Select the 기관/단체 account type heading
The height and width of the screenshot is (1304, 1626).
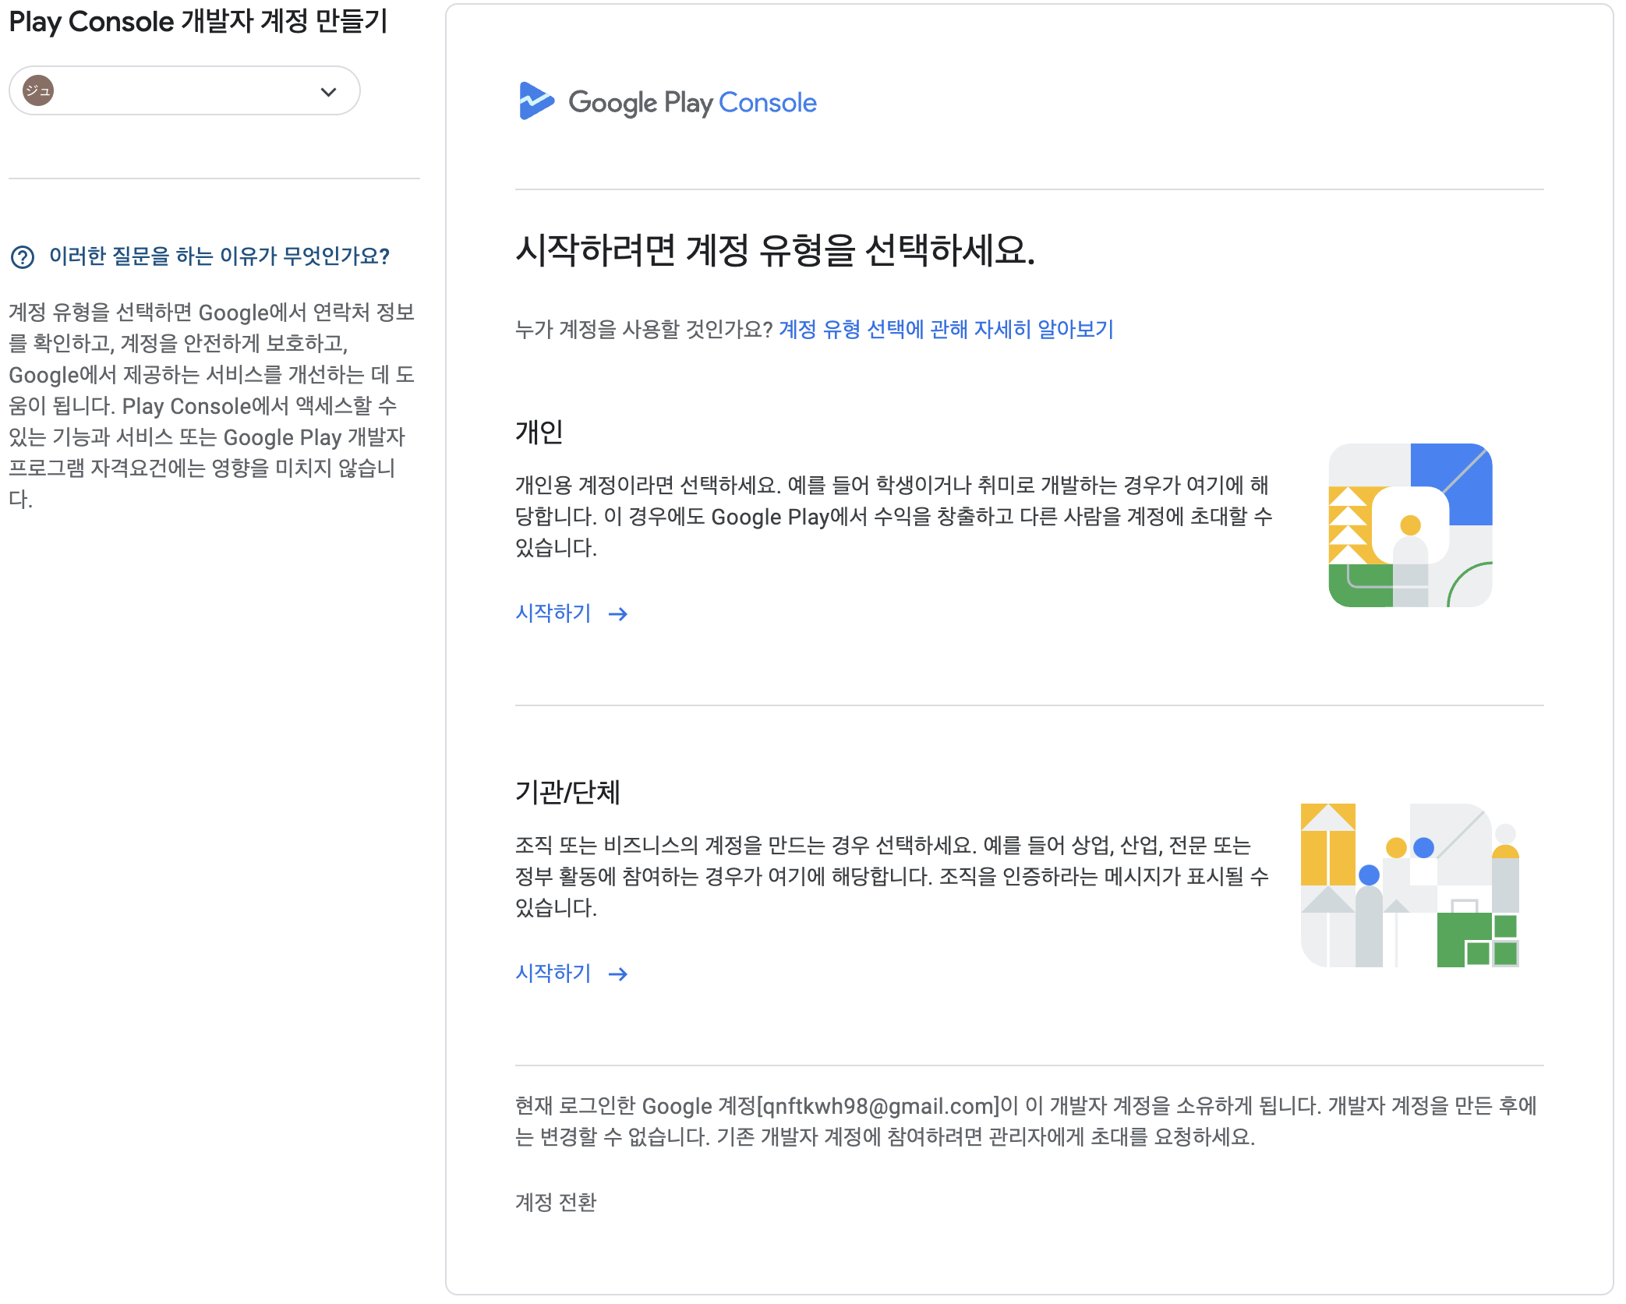point(567,792)
